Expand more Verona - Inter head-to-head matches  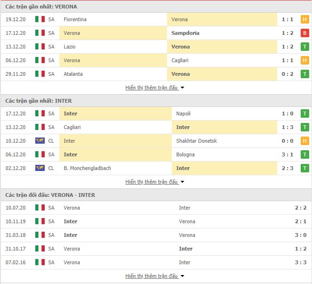tap(155, 276)
